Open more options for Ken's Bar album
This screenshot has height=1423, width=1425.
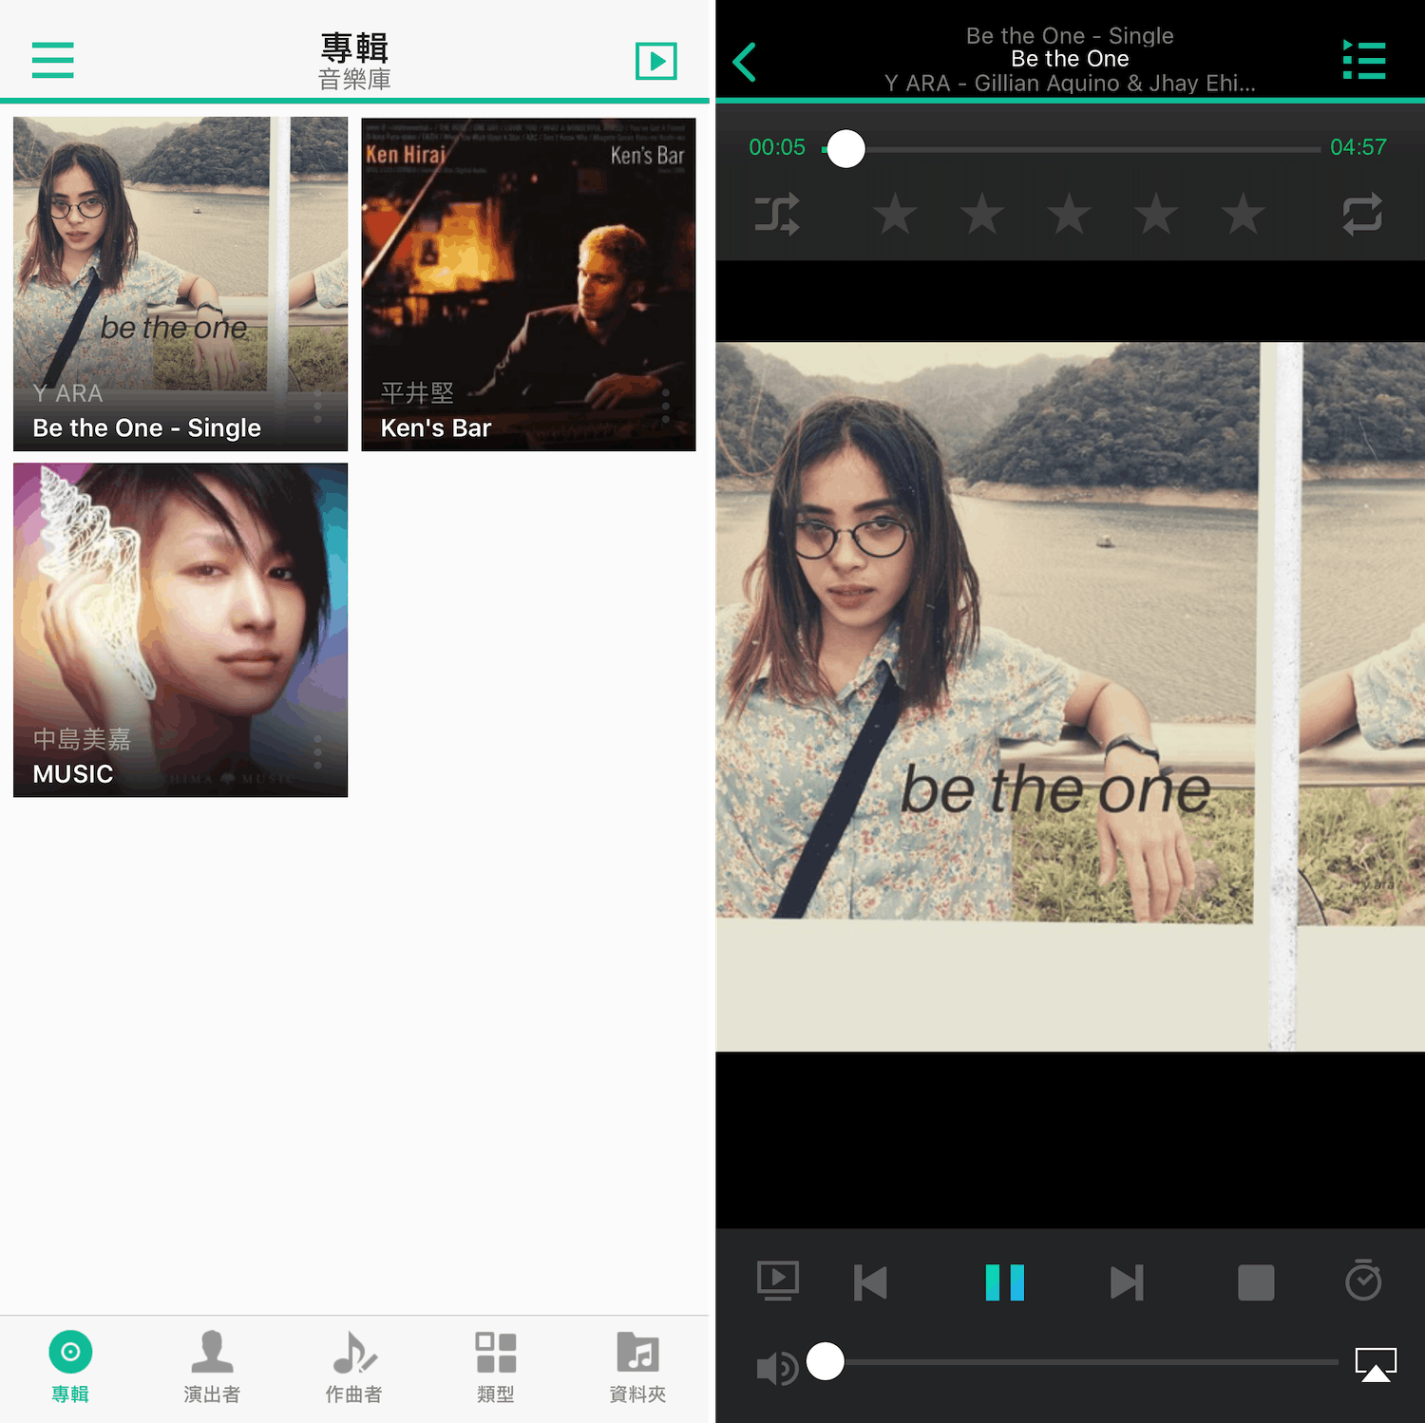666,407
